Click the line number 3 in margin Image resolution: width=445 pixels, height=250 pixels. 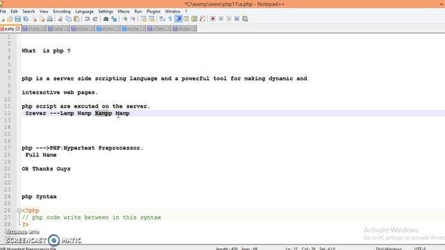9,51
